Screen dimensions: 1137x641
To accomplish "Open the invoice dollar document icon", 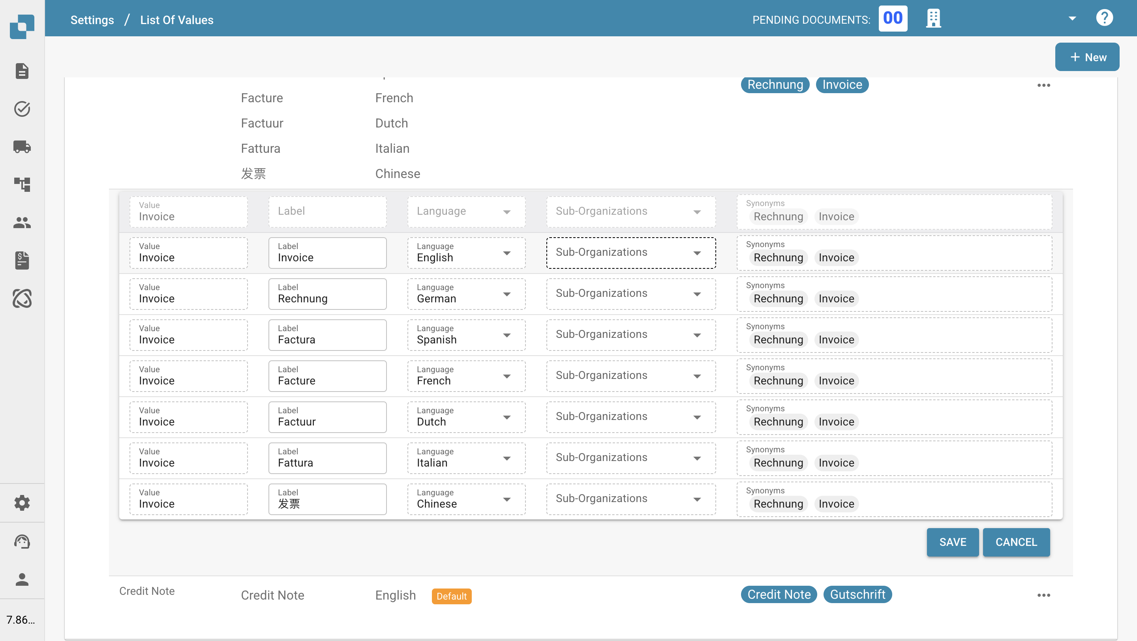I will (x=22, y=260).
